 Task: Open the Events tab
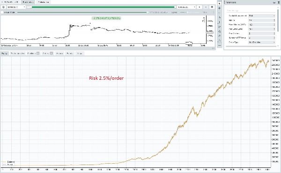pos(70,53)
